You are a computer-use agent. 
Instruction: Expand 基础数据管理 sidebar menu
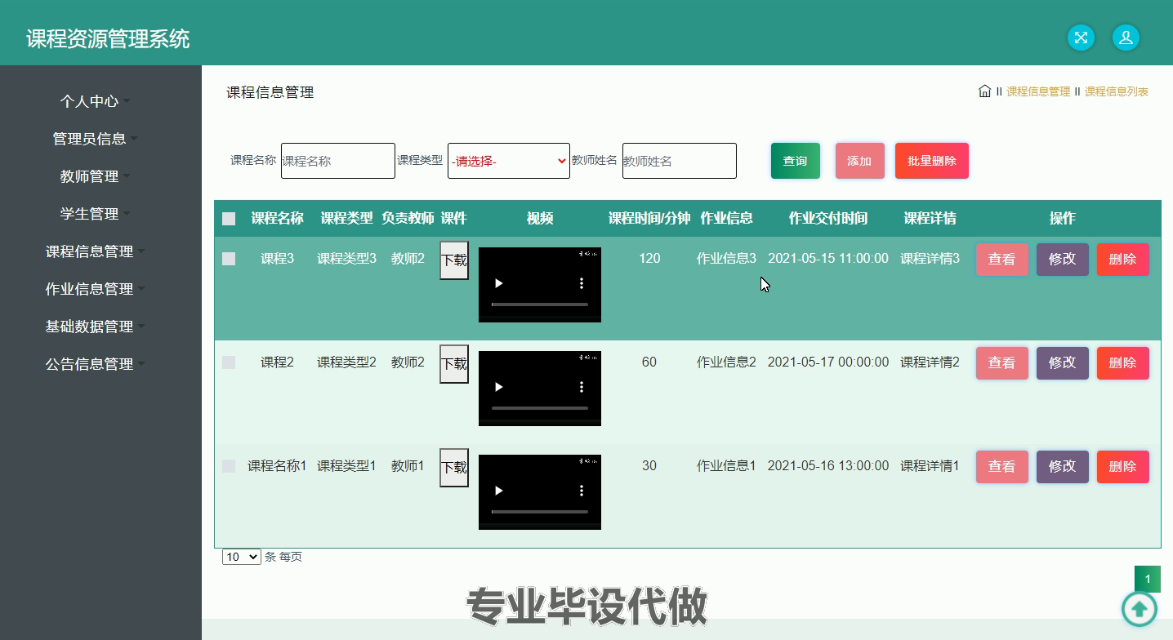[x=95, y=327]
